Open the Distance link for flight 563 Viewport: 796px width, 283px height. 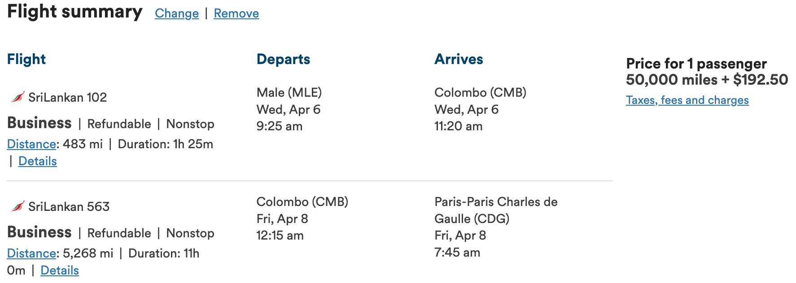click(x=31, y=253)
